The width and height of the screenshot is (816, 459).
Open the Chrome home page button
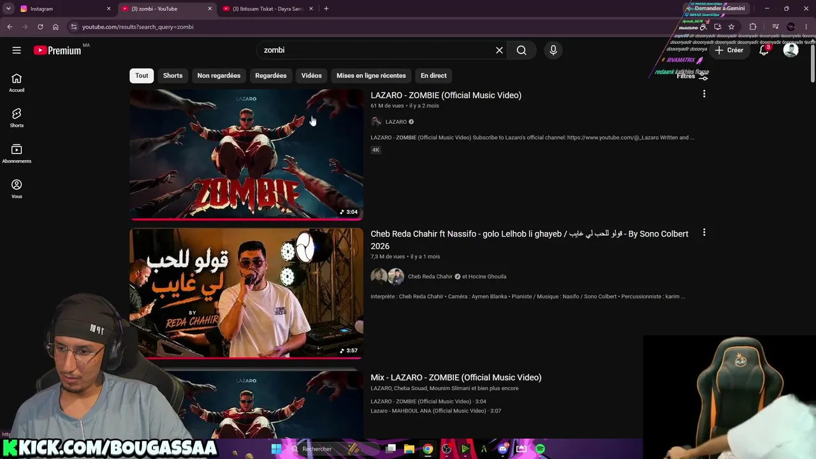pyautogui.click(x=55, y=27)
